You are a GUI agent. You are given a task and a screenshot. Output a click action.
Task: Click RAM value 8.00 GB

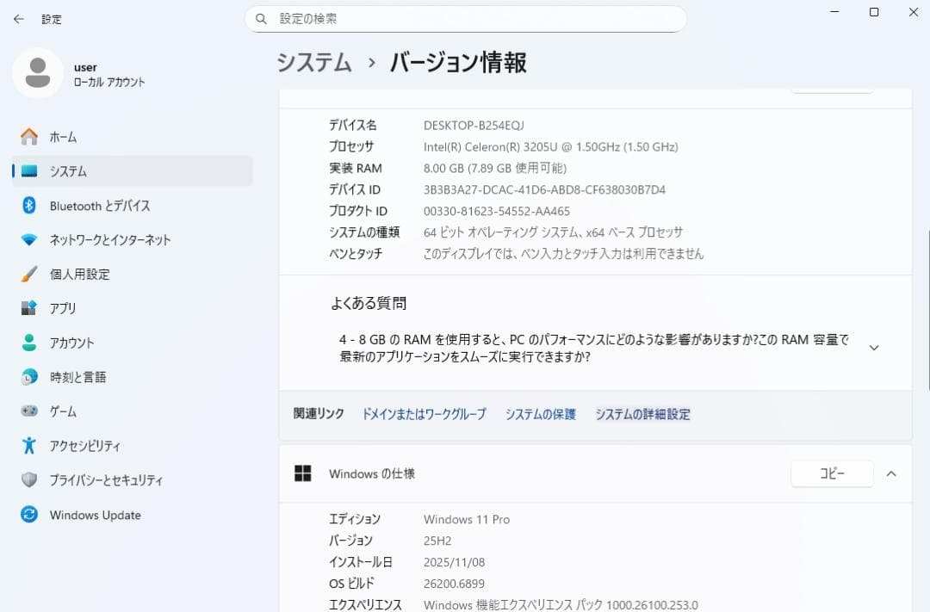(x=494, y=168)
